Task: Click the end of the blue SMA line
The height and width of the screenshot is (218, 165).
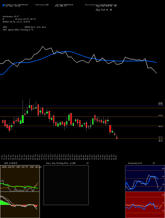Action: point(156,63)
